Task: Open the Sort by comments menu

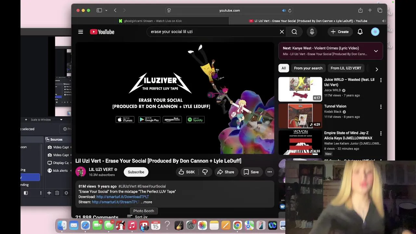Action: [x=137, y=217]
